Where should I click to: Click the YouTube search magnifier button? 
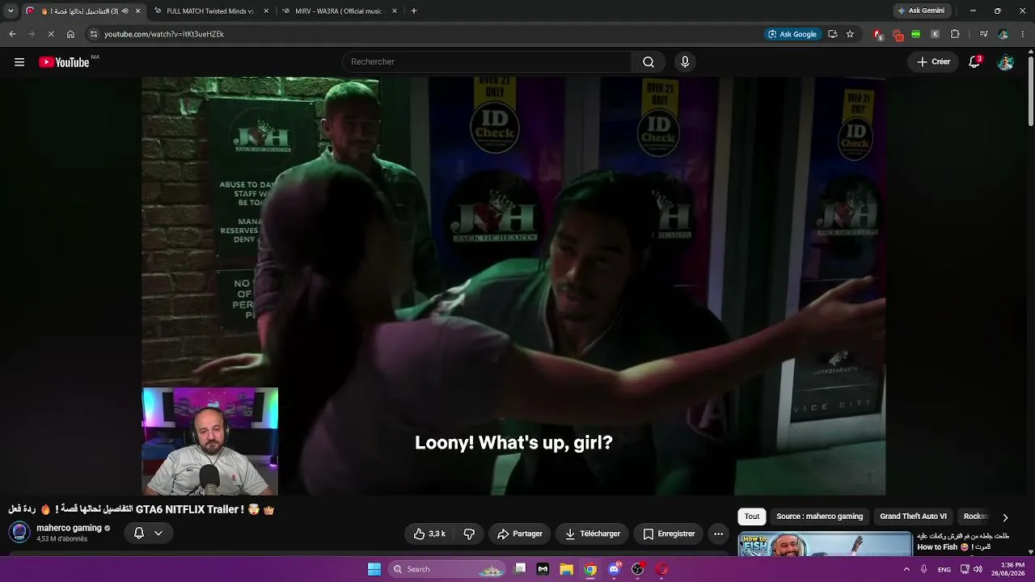click(x=648, y=62)
